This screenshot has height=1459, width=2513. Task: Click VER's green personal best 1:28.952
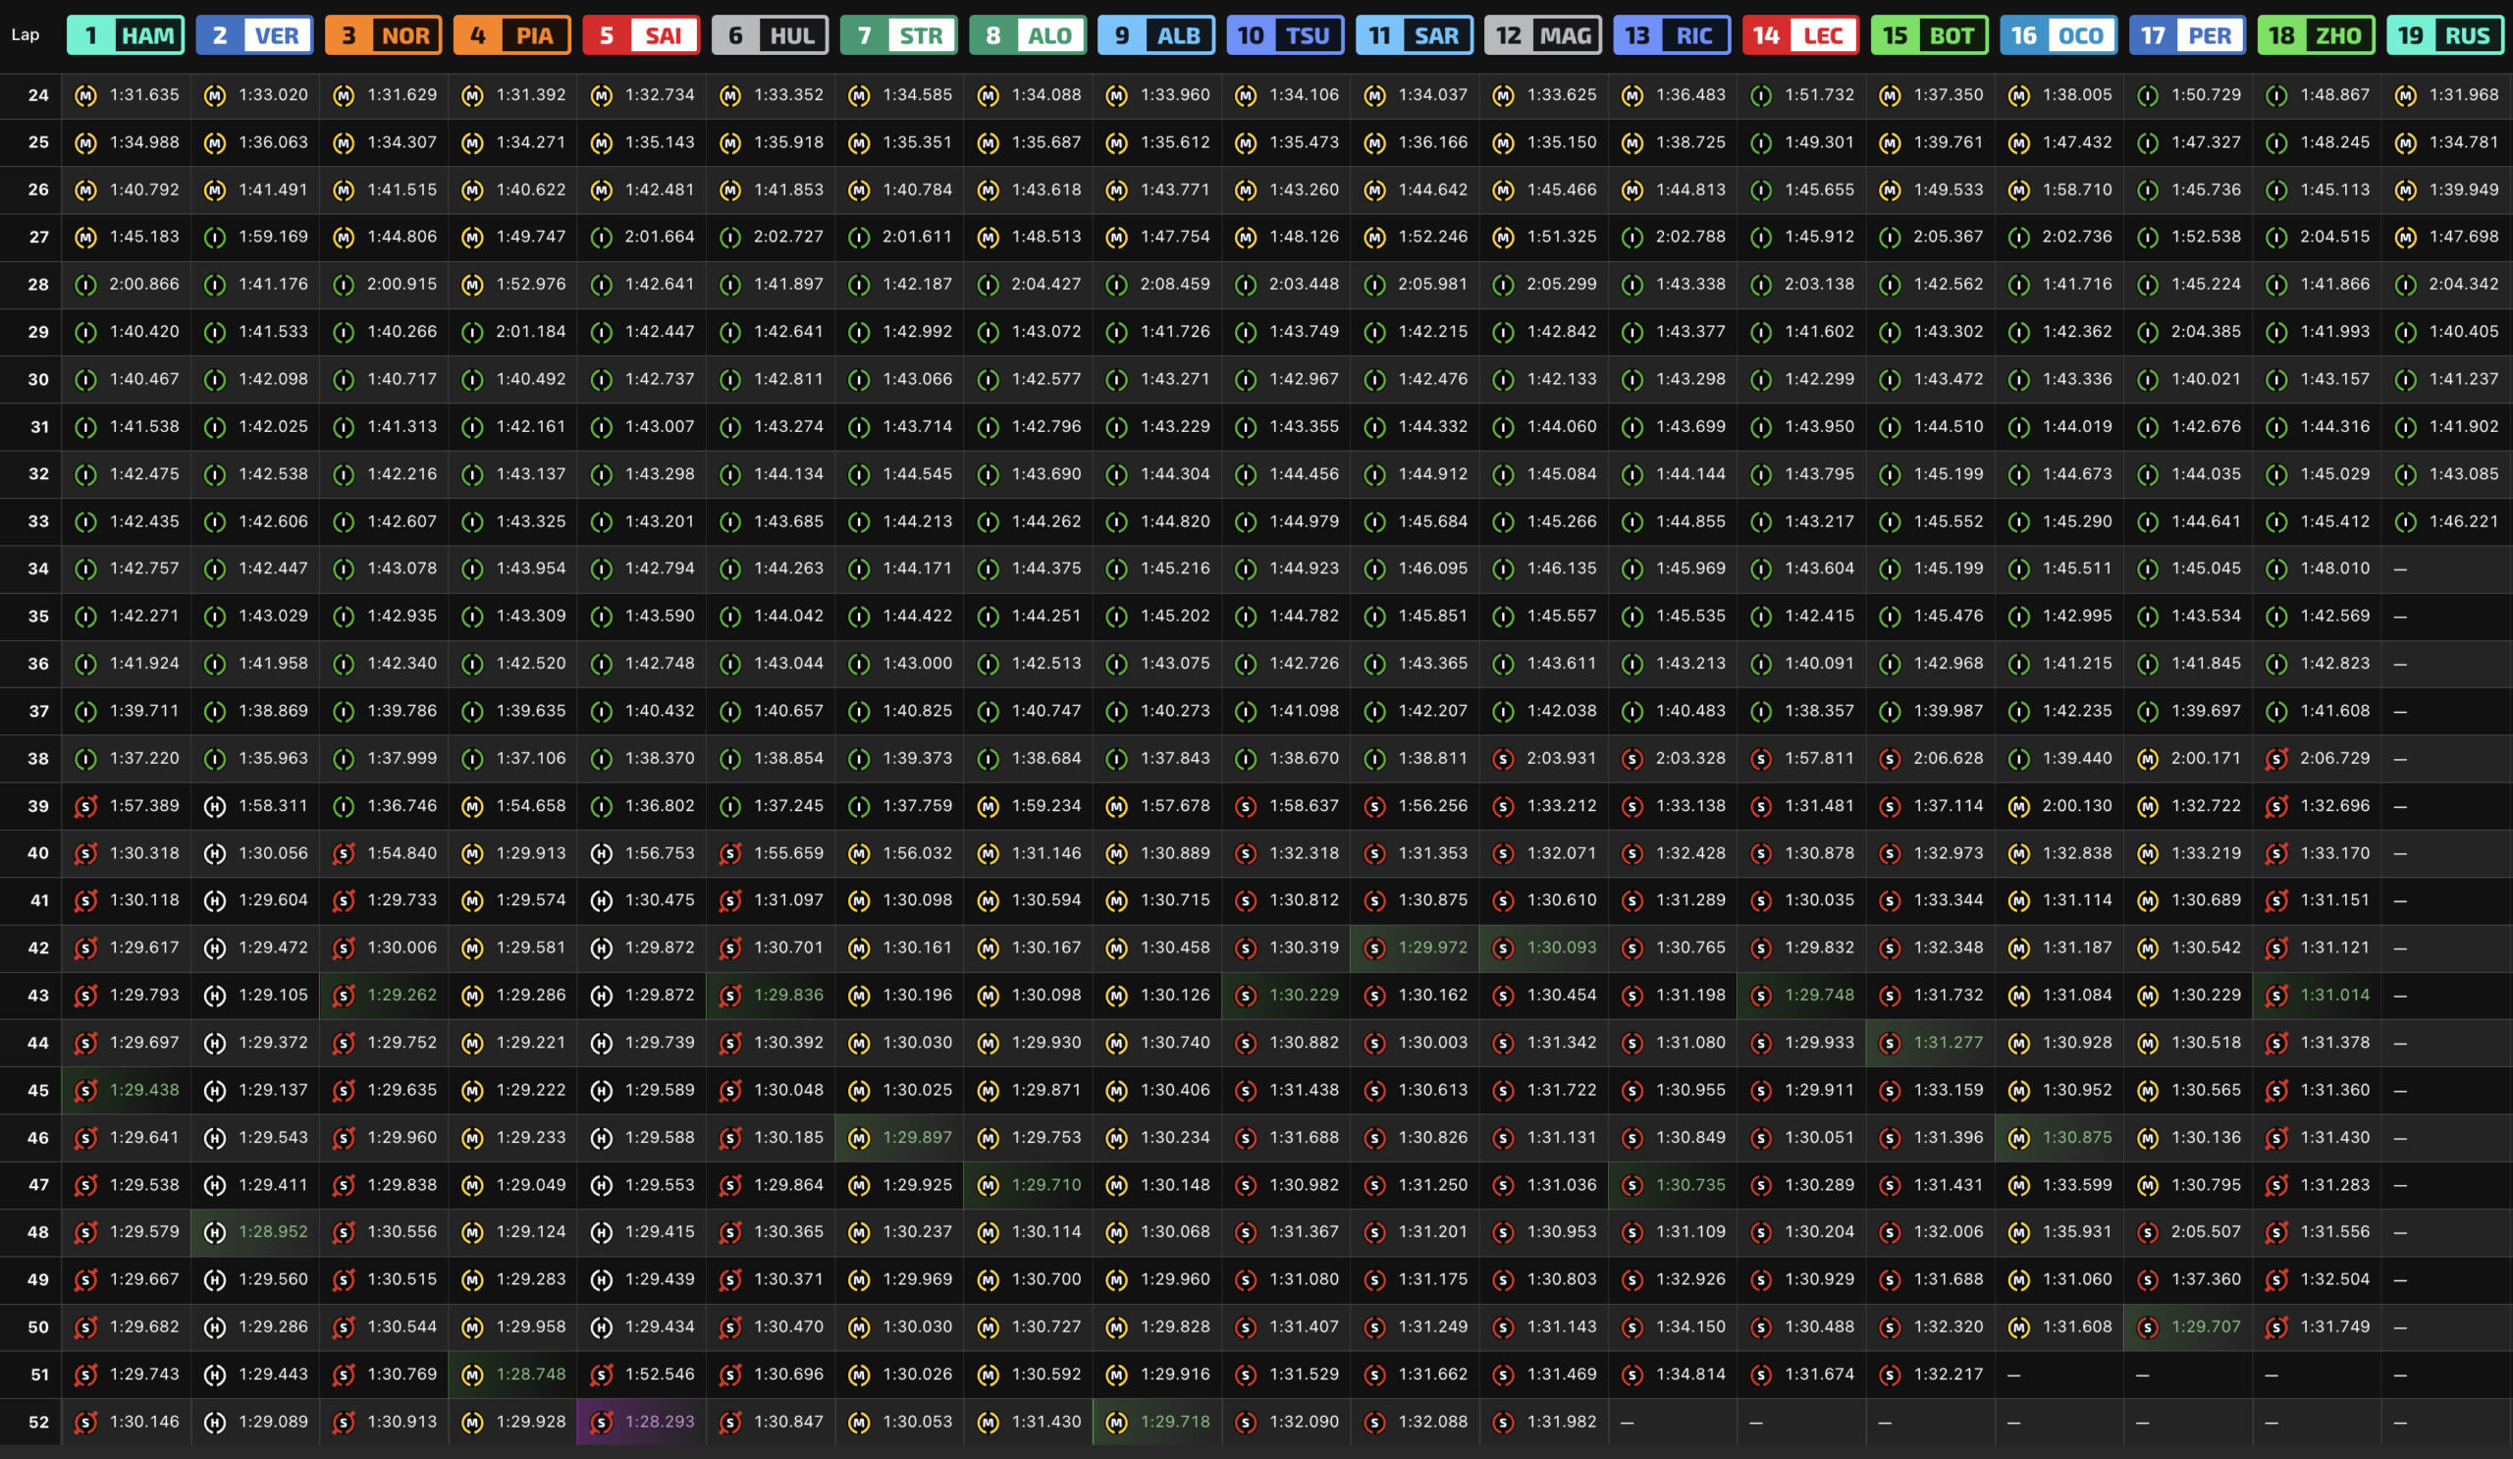point(273,1232)
